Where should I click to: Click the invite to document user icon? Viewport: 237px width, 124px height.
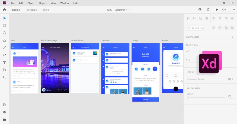(200, 10)
